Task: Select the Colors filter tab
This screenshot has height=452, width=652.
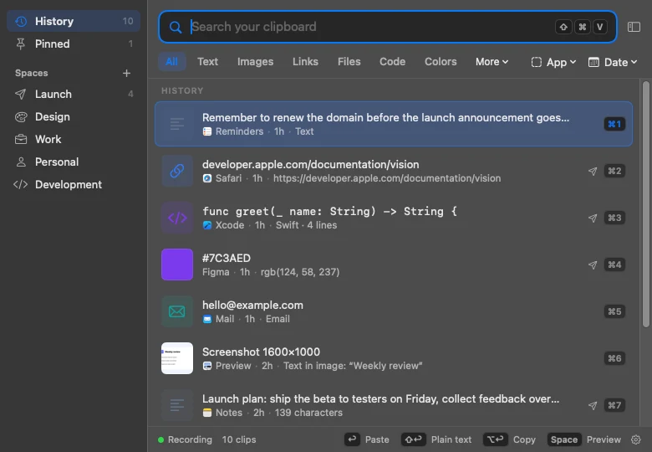Action: coord(441,62)
